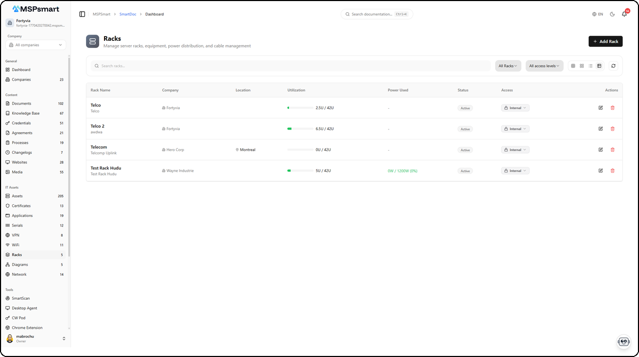The width and height of the screenshot is (639, 357).
Task: Open the All Racks filter dropdown
Action: [507, 65]
